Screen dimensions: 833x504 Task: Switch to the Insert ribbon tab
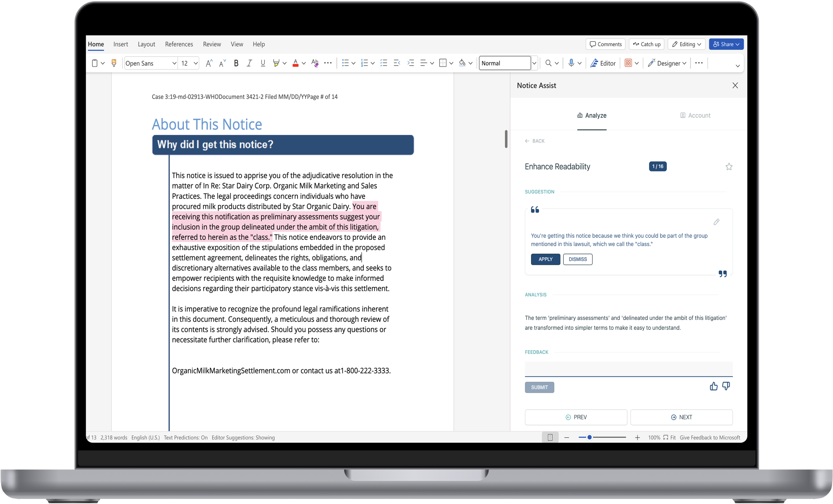[121, 44]
